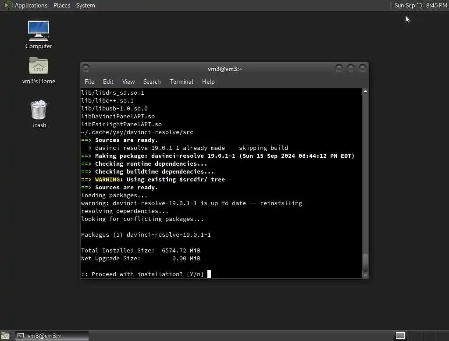The image size is (449, 341).
Task: Click 'libFairlightPanelAPI.so' line in terminal
Action: point(121,124)
